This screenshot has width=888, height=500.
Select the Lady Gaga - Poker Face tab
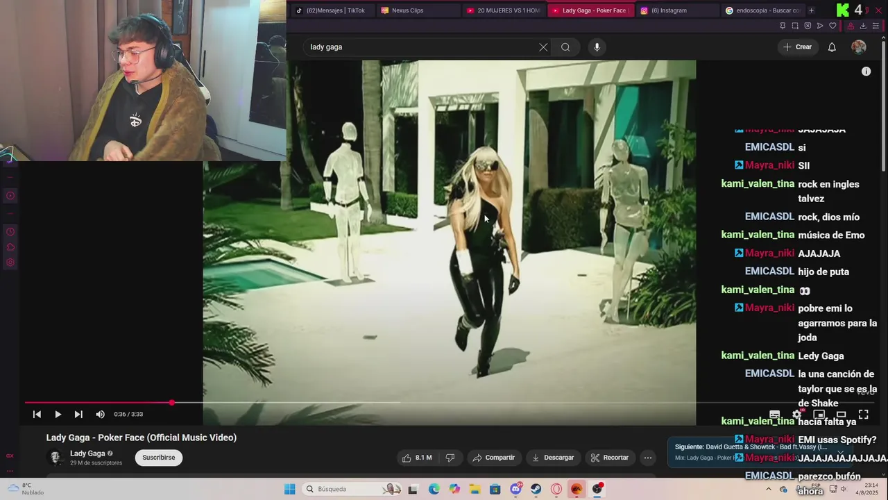590,10
